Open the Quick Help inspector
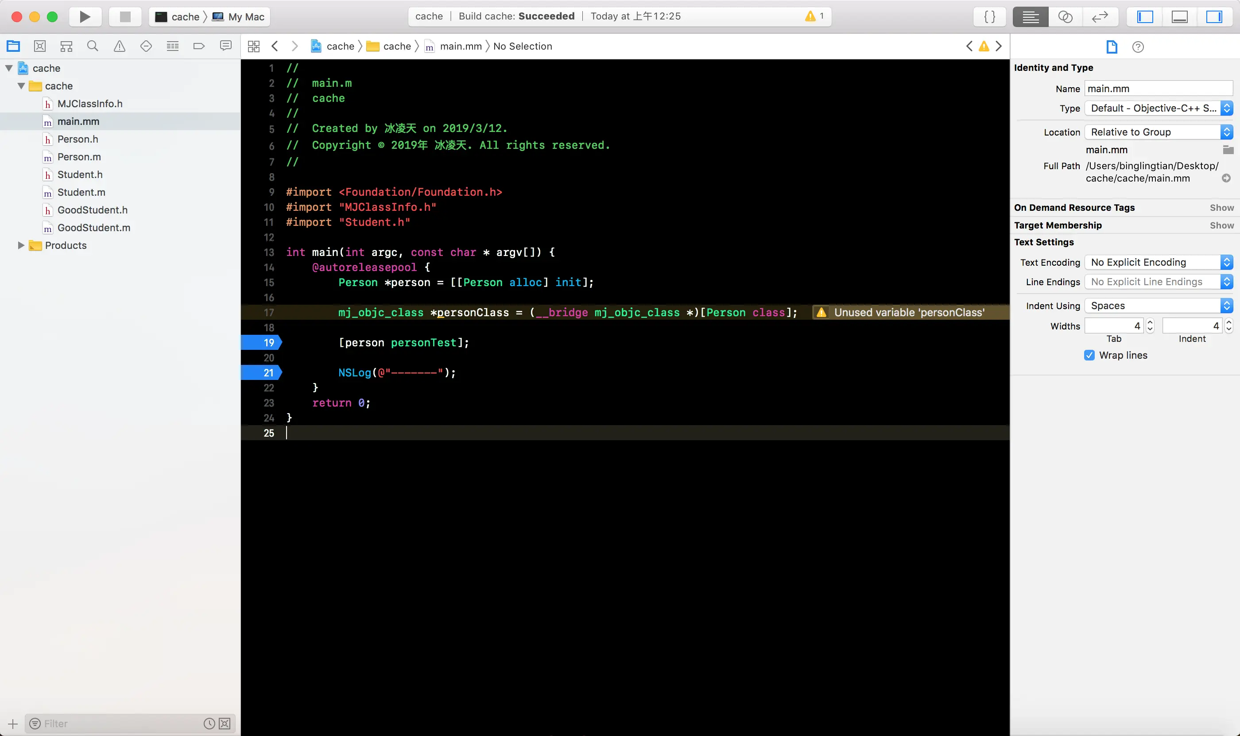 (x=1138, y=46)
